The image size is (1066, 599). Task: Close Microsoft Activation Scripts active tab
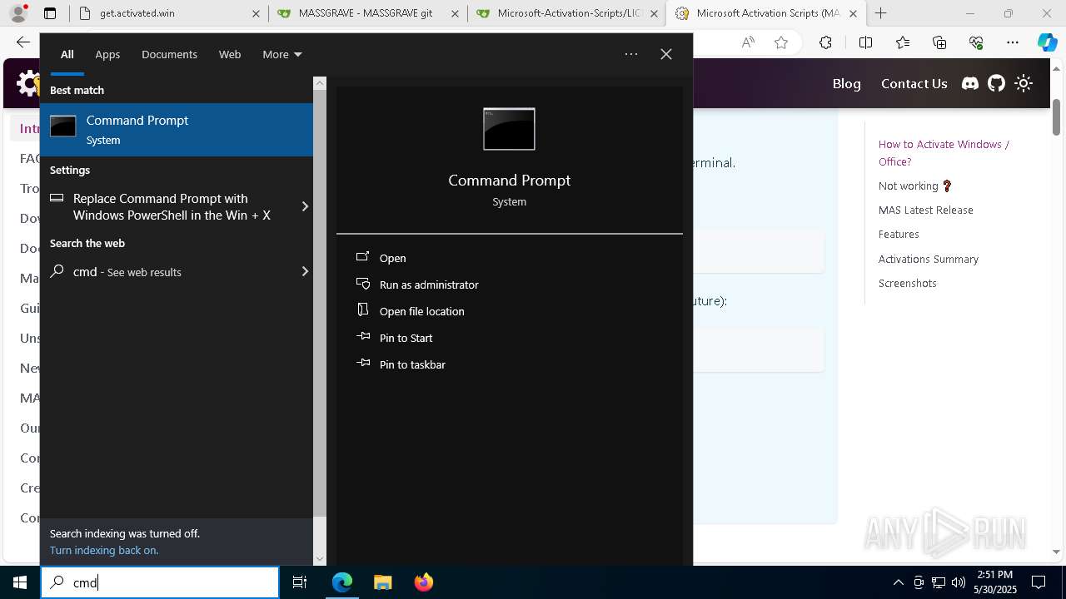(x=853, y=13)
